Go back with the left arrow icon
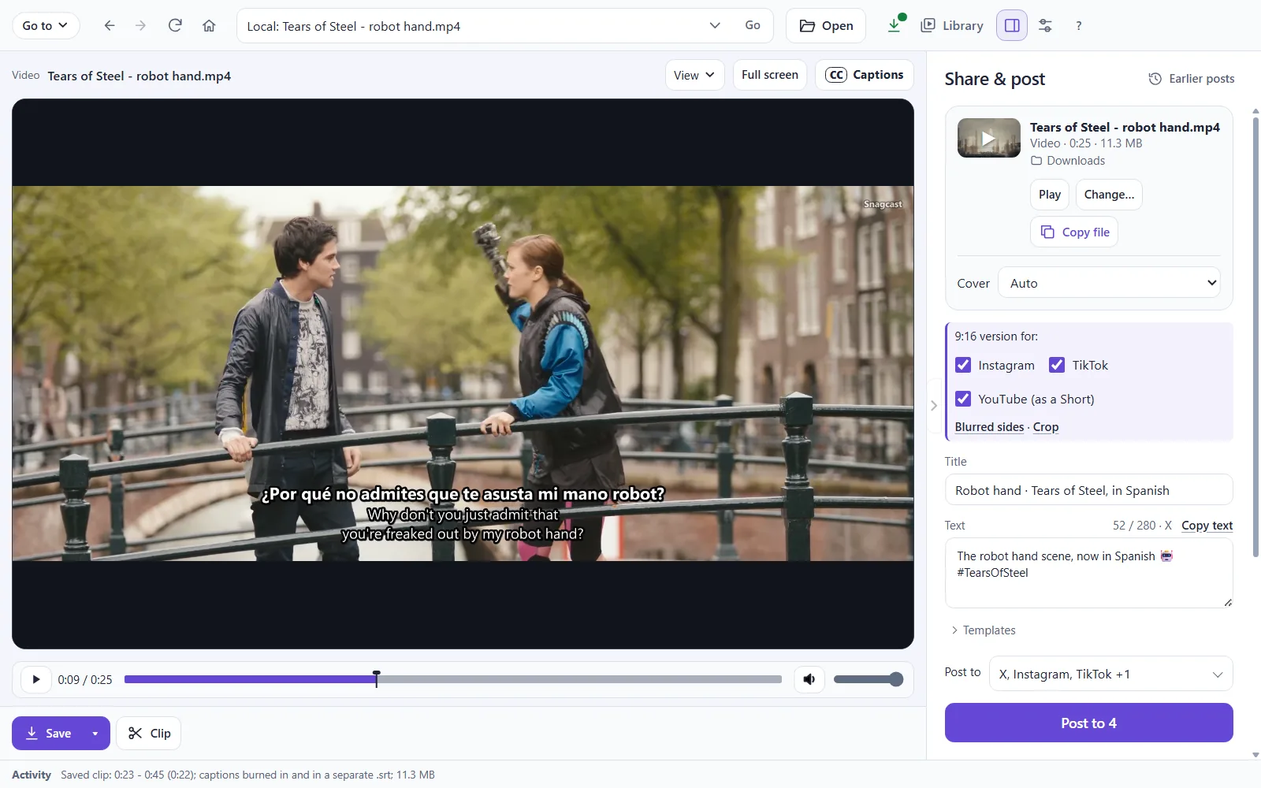Viewport: 1261px width, 788px height. pyautogui.click(x=110, y=26)
